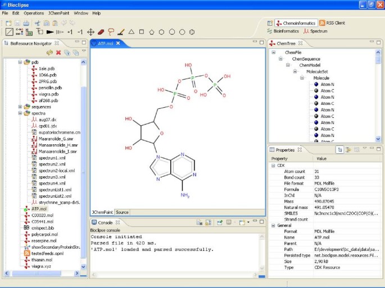Toggle Show Advanced Properties in Properties panel

[x=348, y=150]
